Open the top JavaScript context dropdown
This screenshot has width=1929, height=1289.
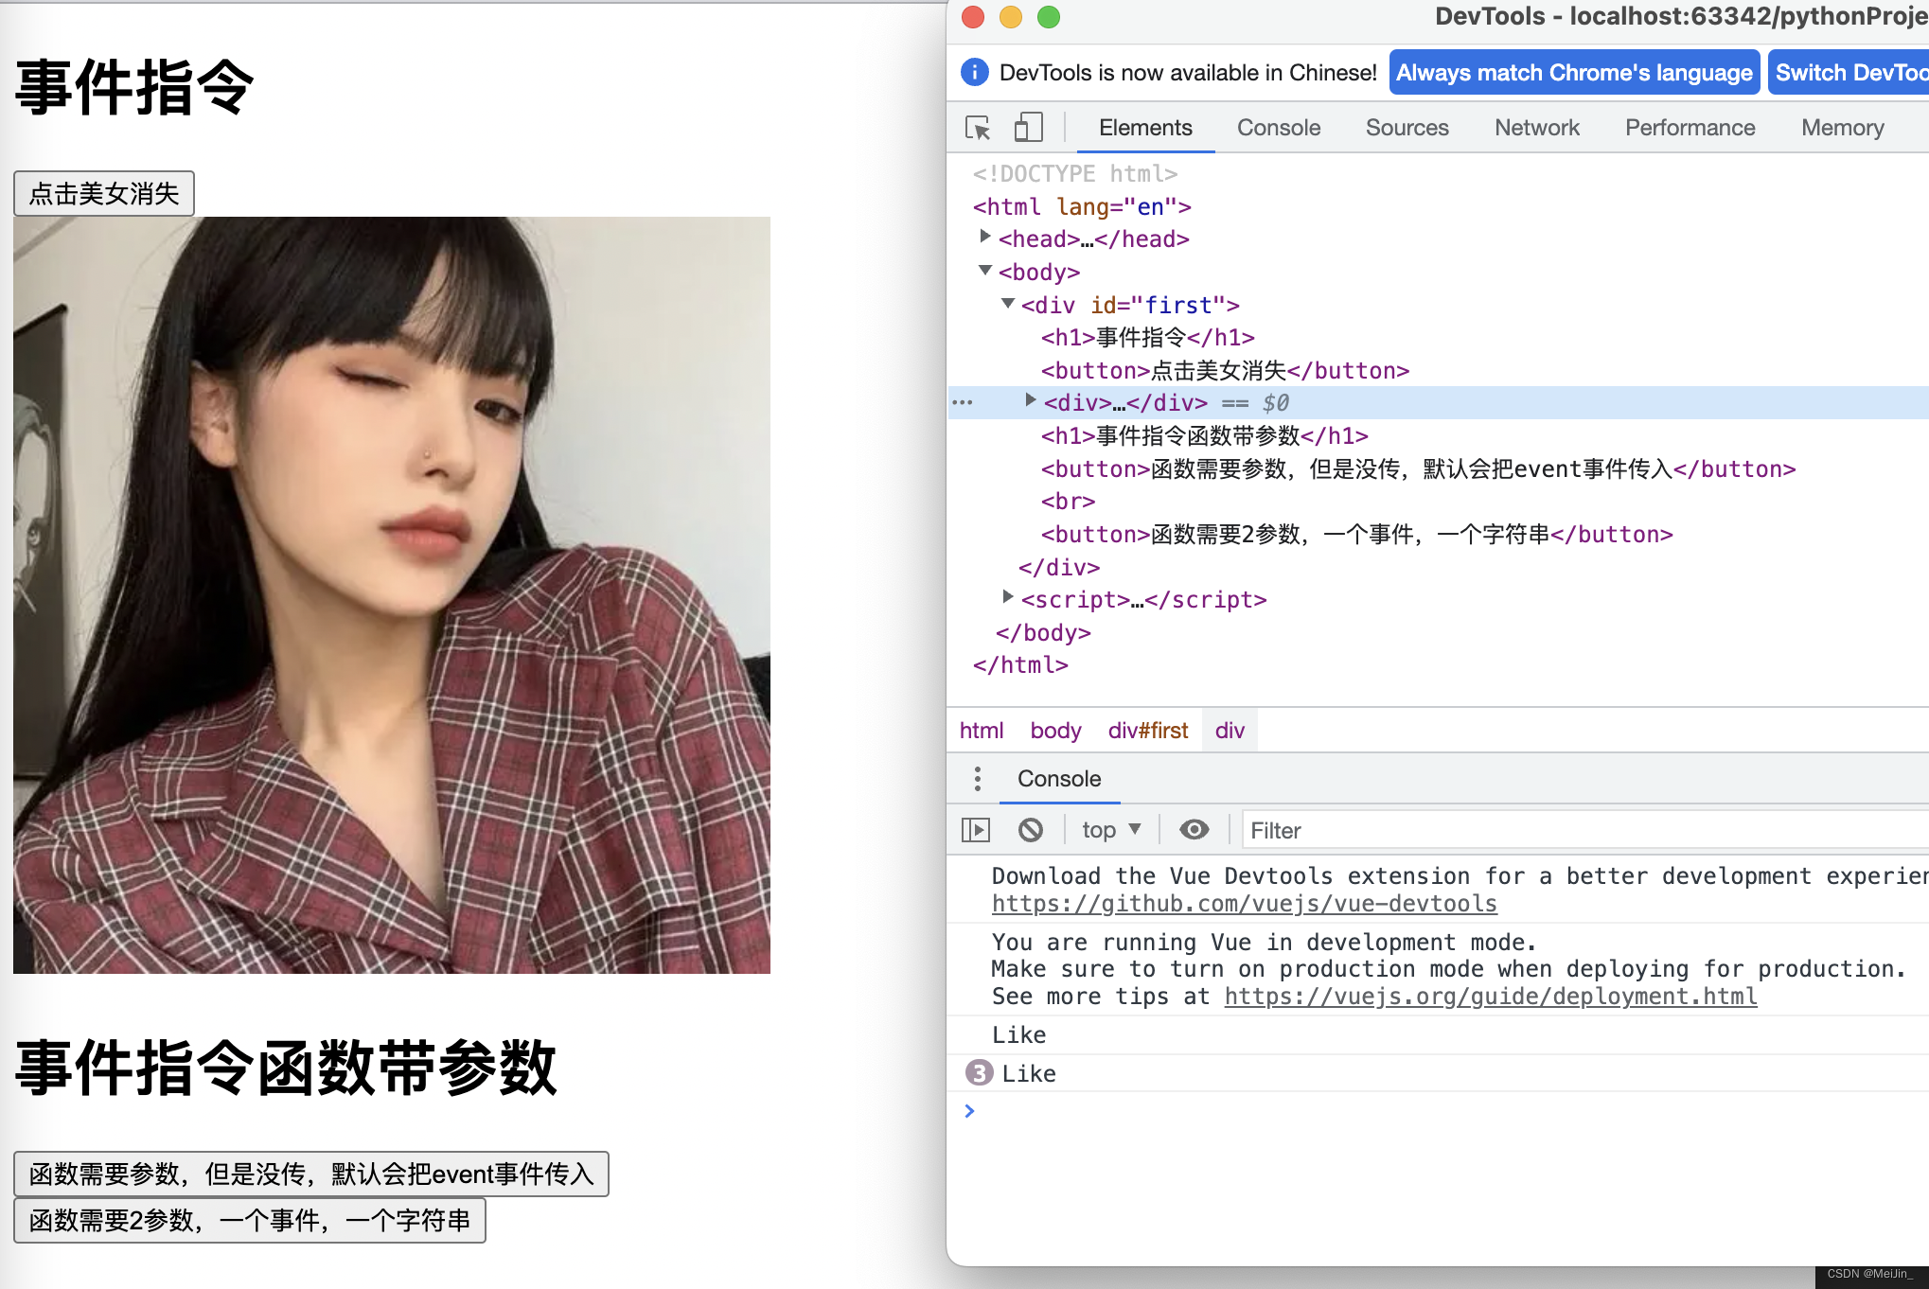click(1111, 830)
